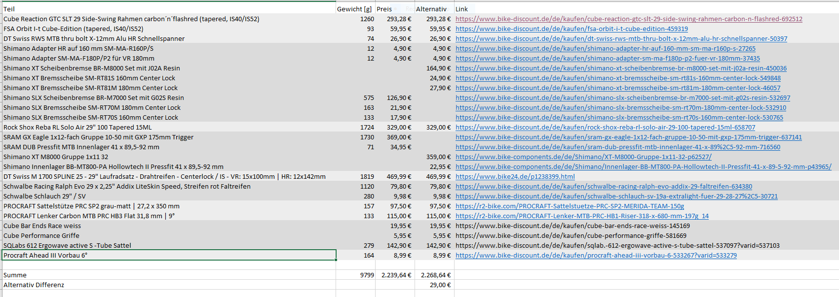Open the SRAM DUB Pressfit bottom bracket link
The width and height of the screenshot is (839, 297).
618,147
